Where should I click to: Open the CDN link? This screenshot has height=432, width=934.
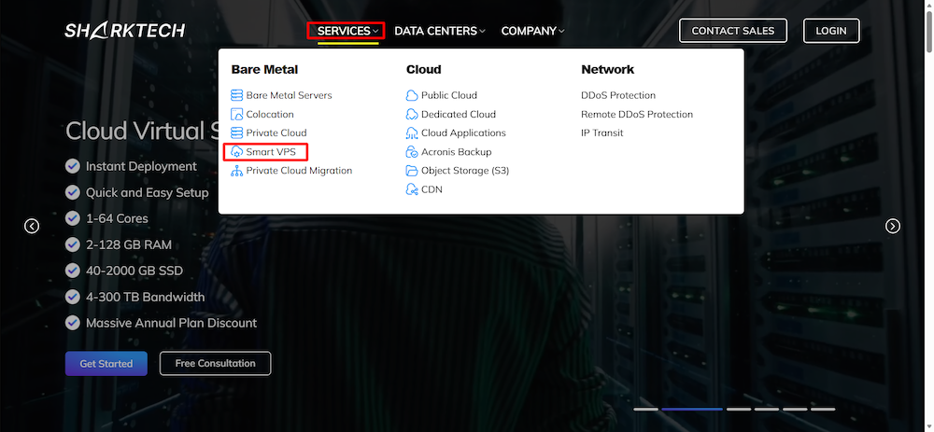pos(432,189)
